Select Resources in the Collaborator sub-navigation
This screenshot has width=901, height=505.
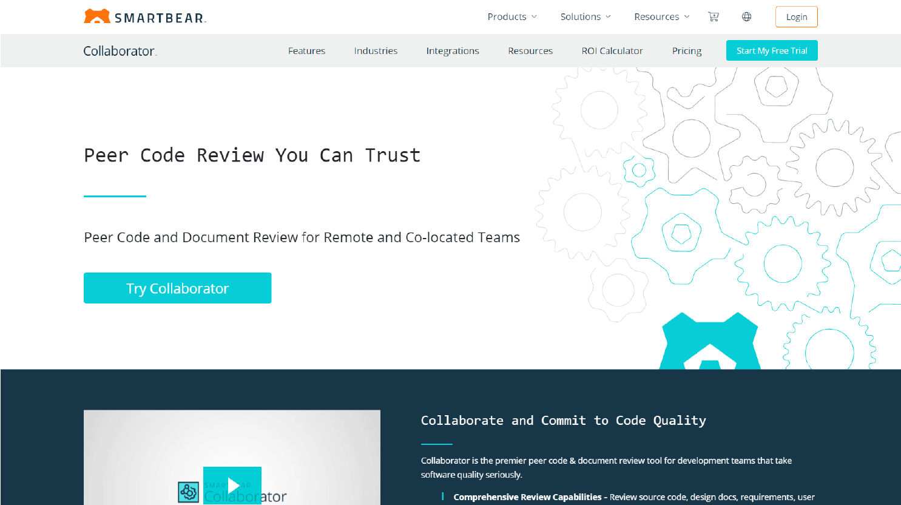[x=530, y=51]
